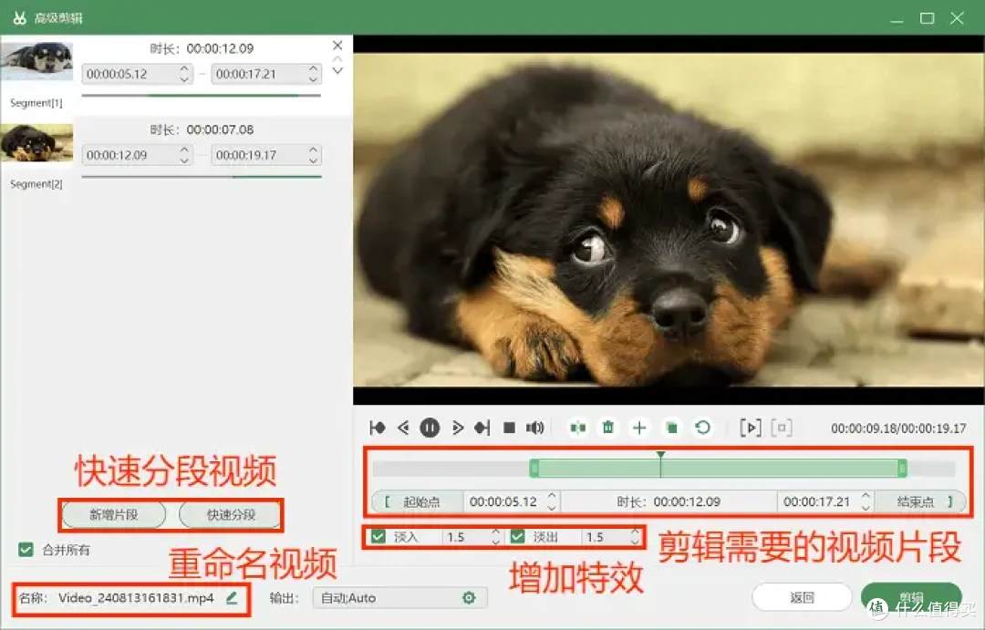Viewport: 985px width, 630px height.
Task: Delete segment trash icon
Action: point(608,428)
